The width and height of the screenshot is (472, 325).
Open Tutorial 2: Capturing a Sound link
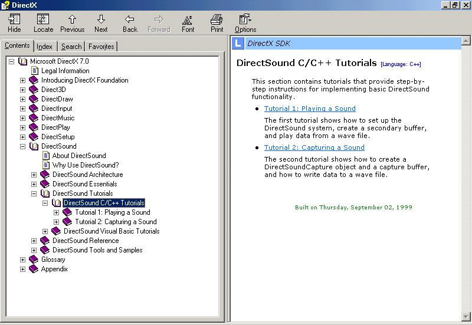click(314, 147)
